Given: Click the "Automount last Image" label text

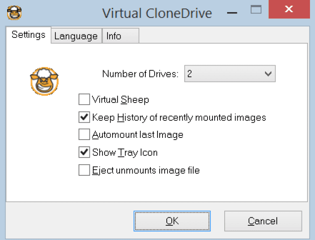Looking at the screenshot, I should tap(138, 135).
